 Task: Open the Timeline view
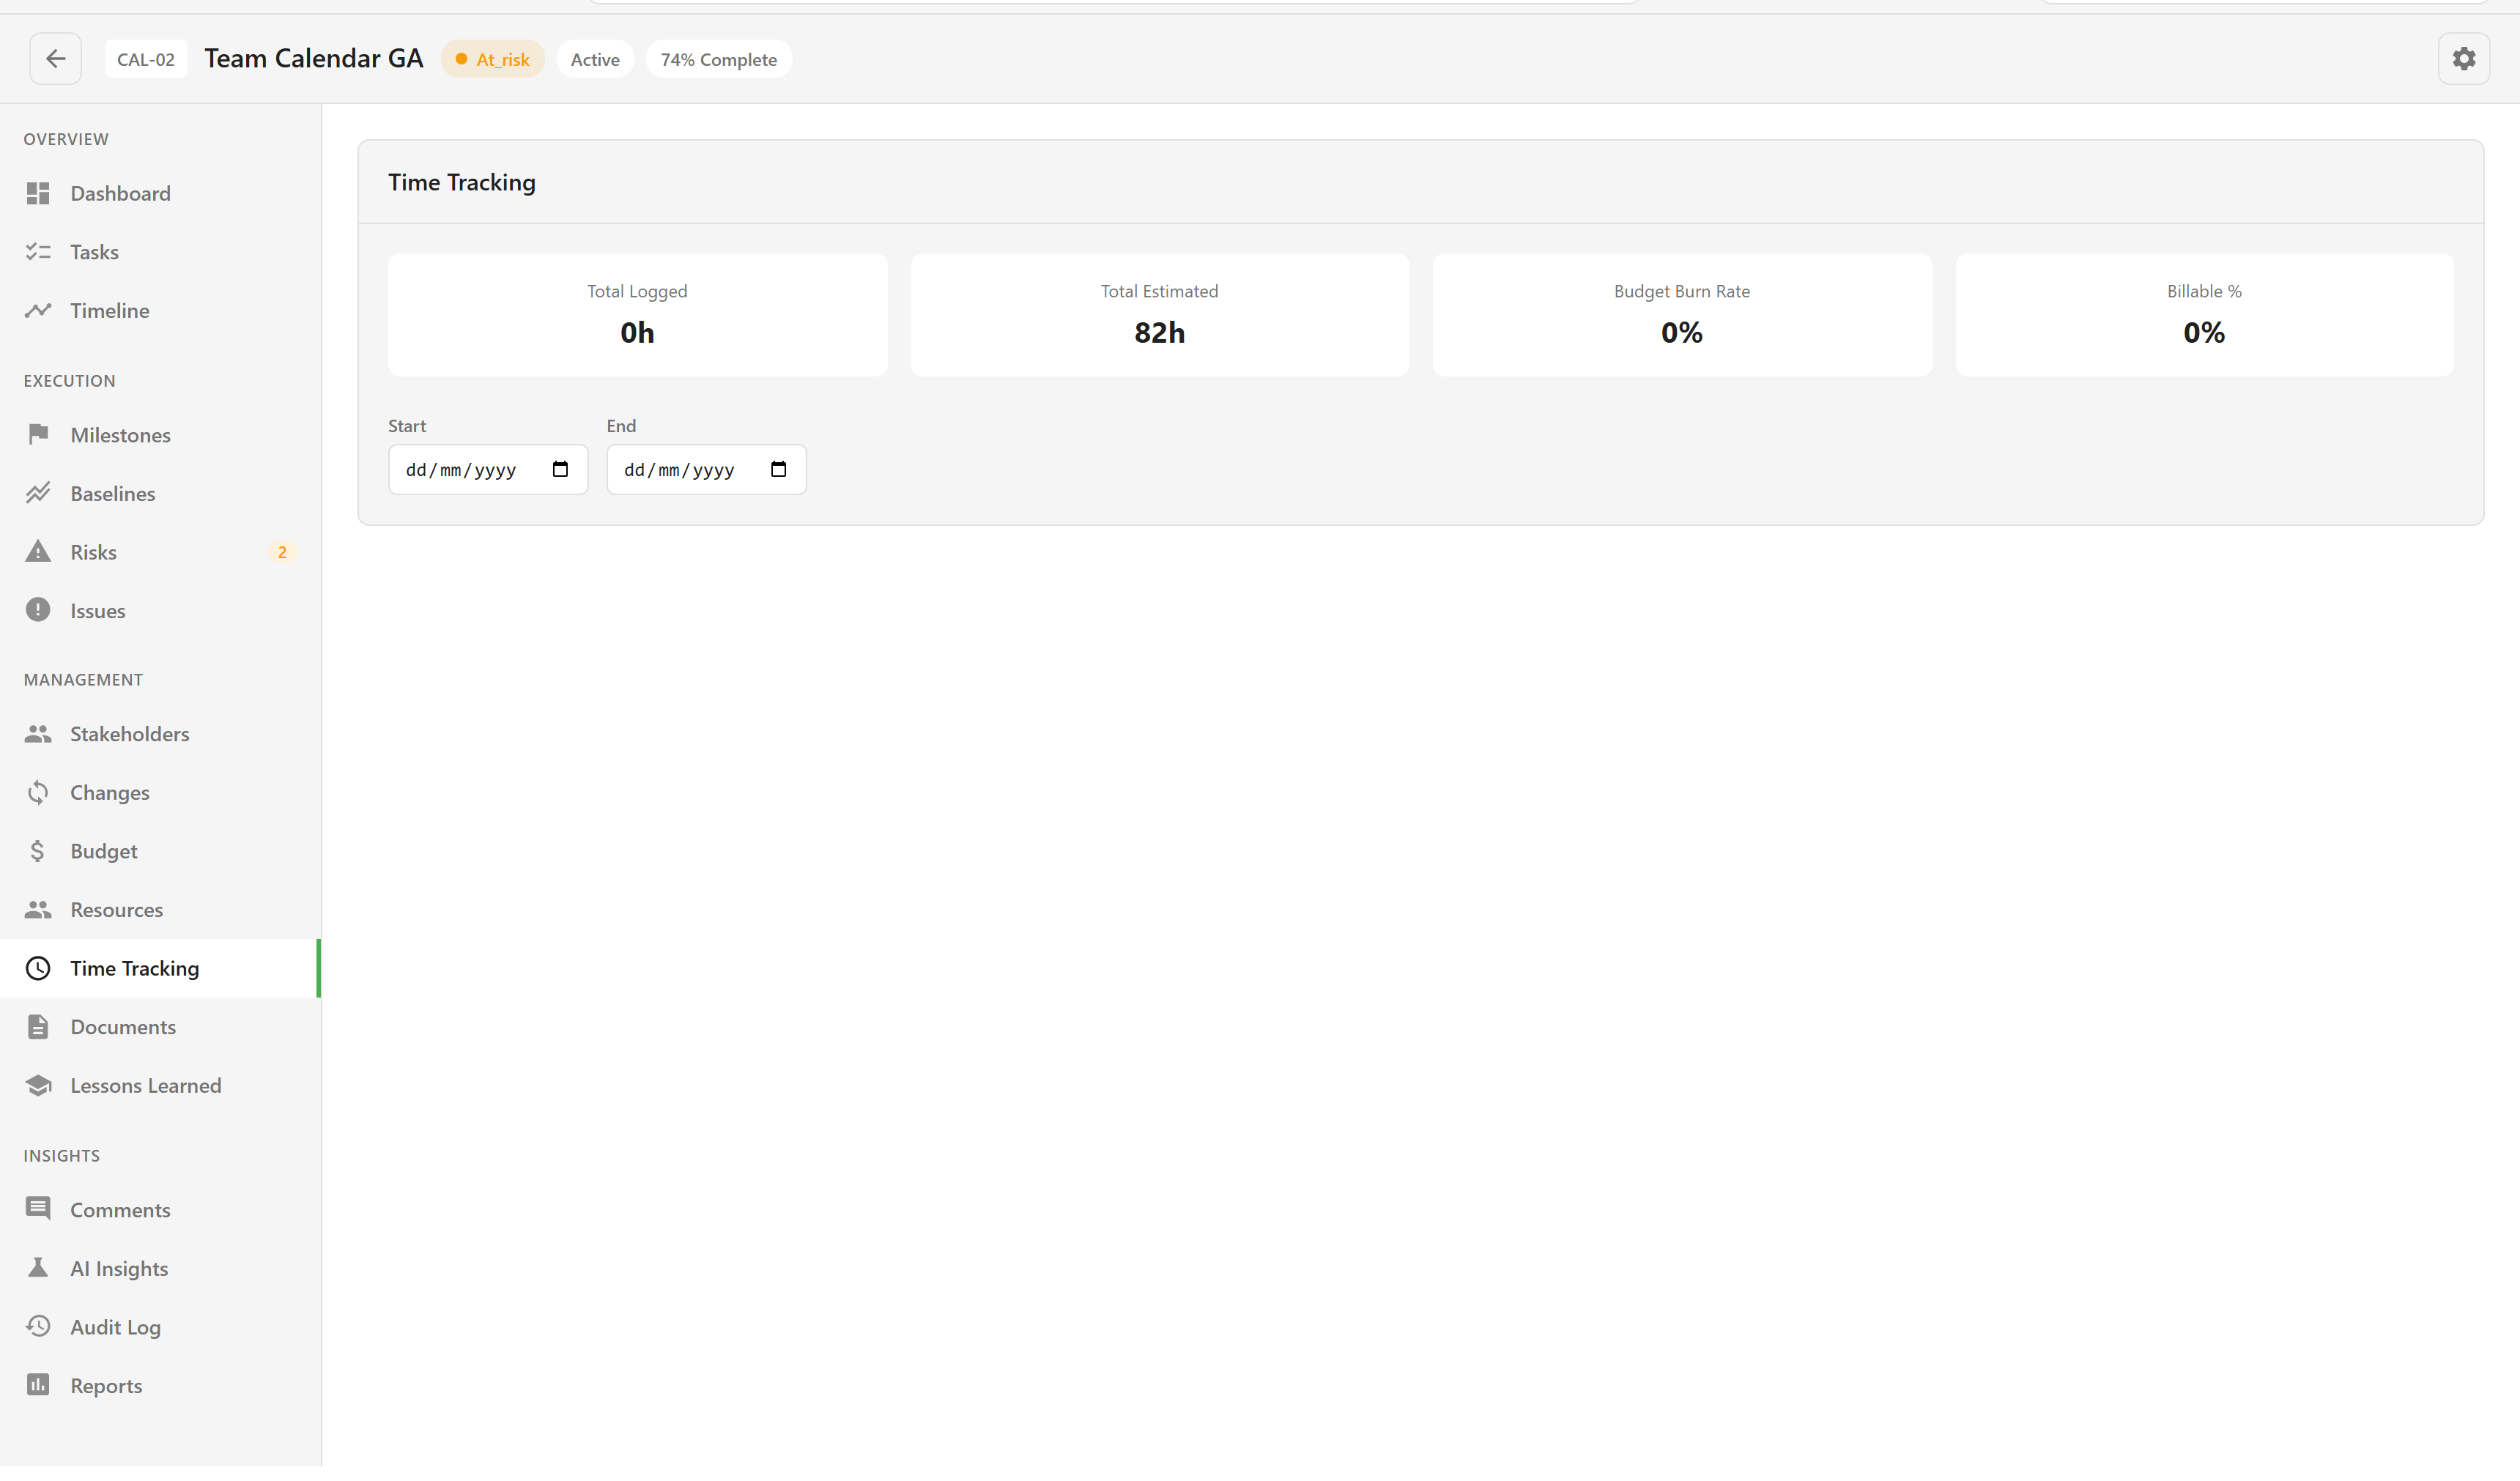pyautogui.click(x=160, y=311)
